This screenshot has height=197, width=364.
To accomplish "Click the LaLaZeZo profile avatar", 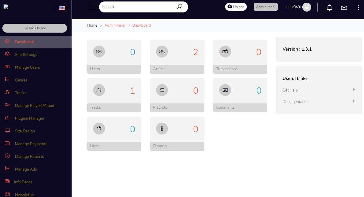I will coord(307,7).
